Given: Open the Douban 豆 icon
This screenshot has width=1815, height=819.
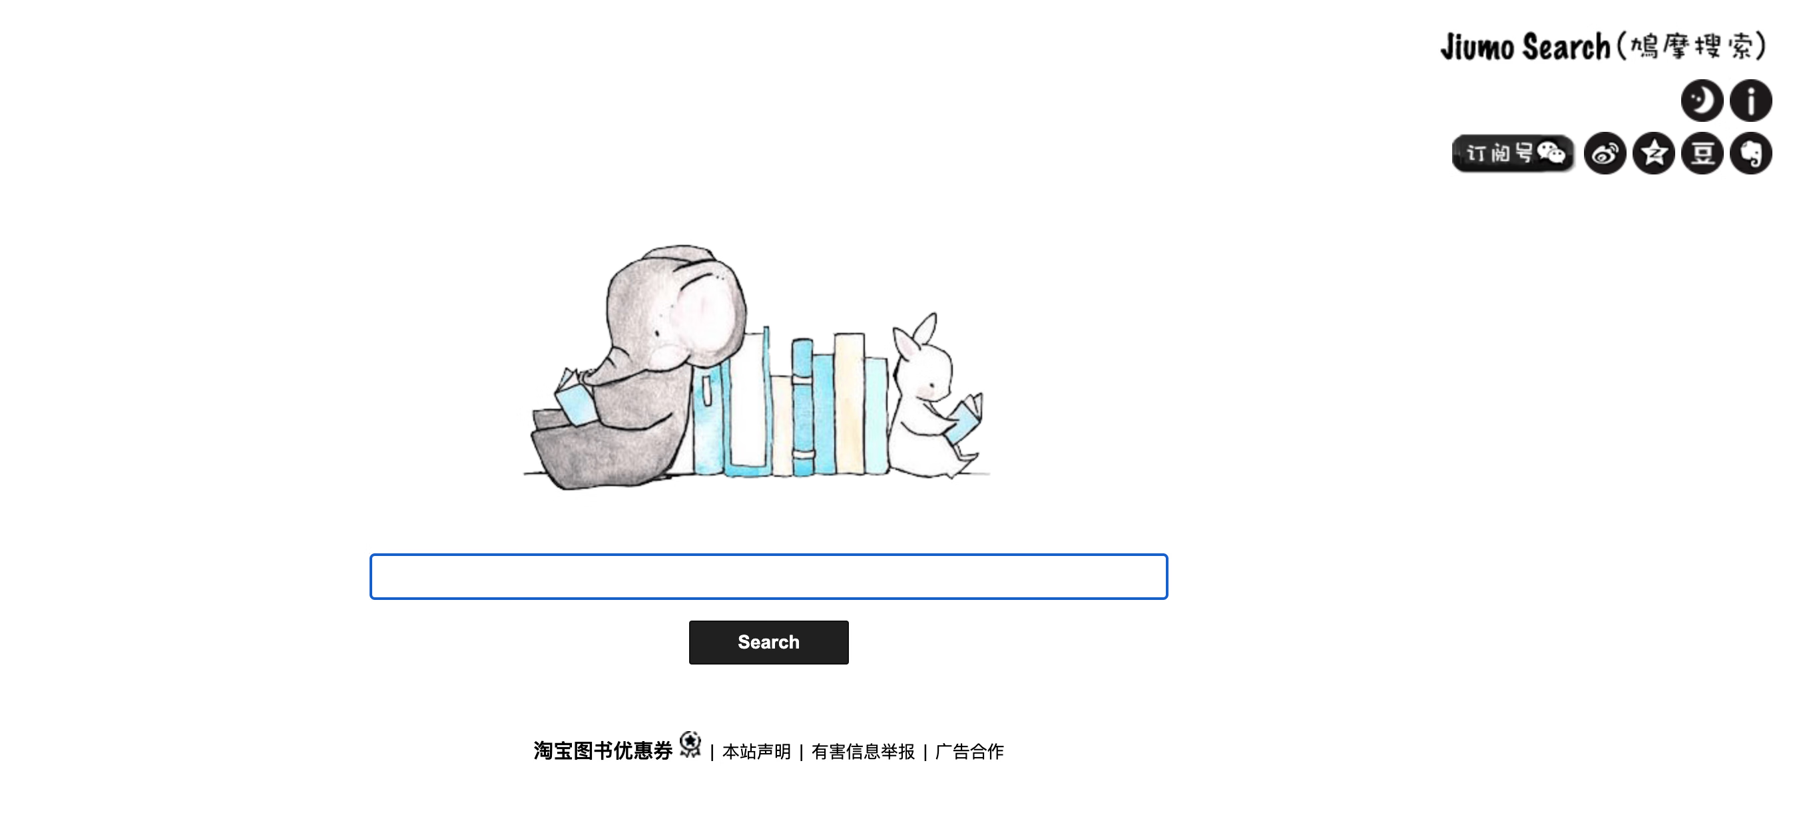Looking at the screenshot, I should pos(1702,153).
